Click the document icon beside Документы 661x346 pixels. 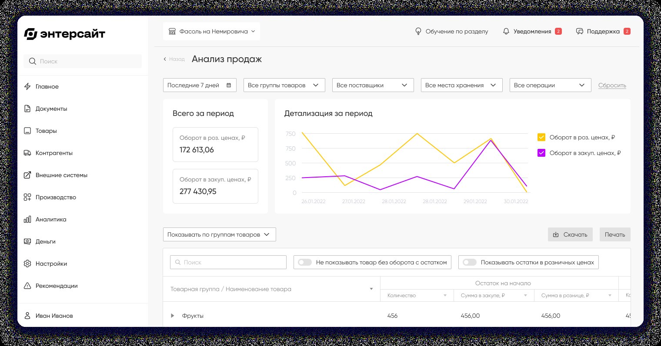click(27, 109)
